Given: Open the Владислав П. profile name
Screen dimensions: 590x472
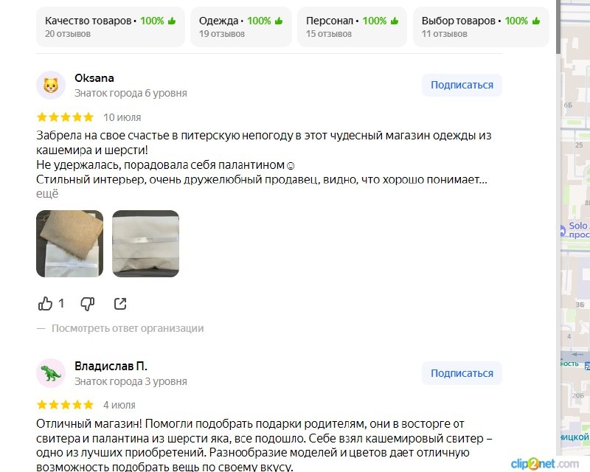Looking at the screenshot, I should [x=111, y=366].
